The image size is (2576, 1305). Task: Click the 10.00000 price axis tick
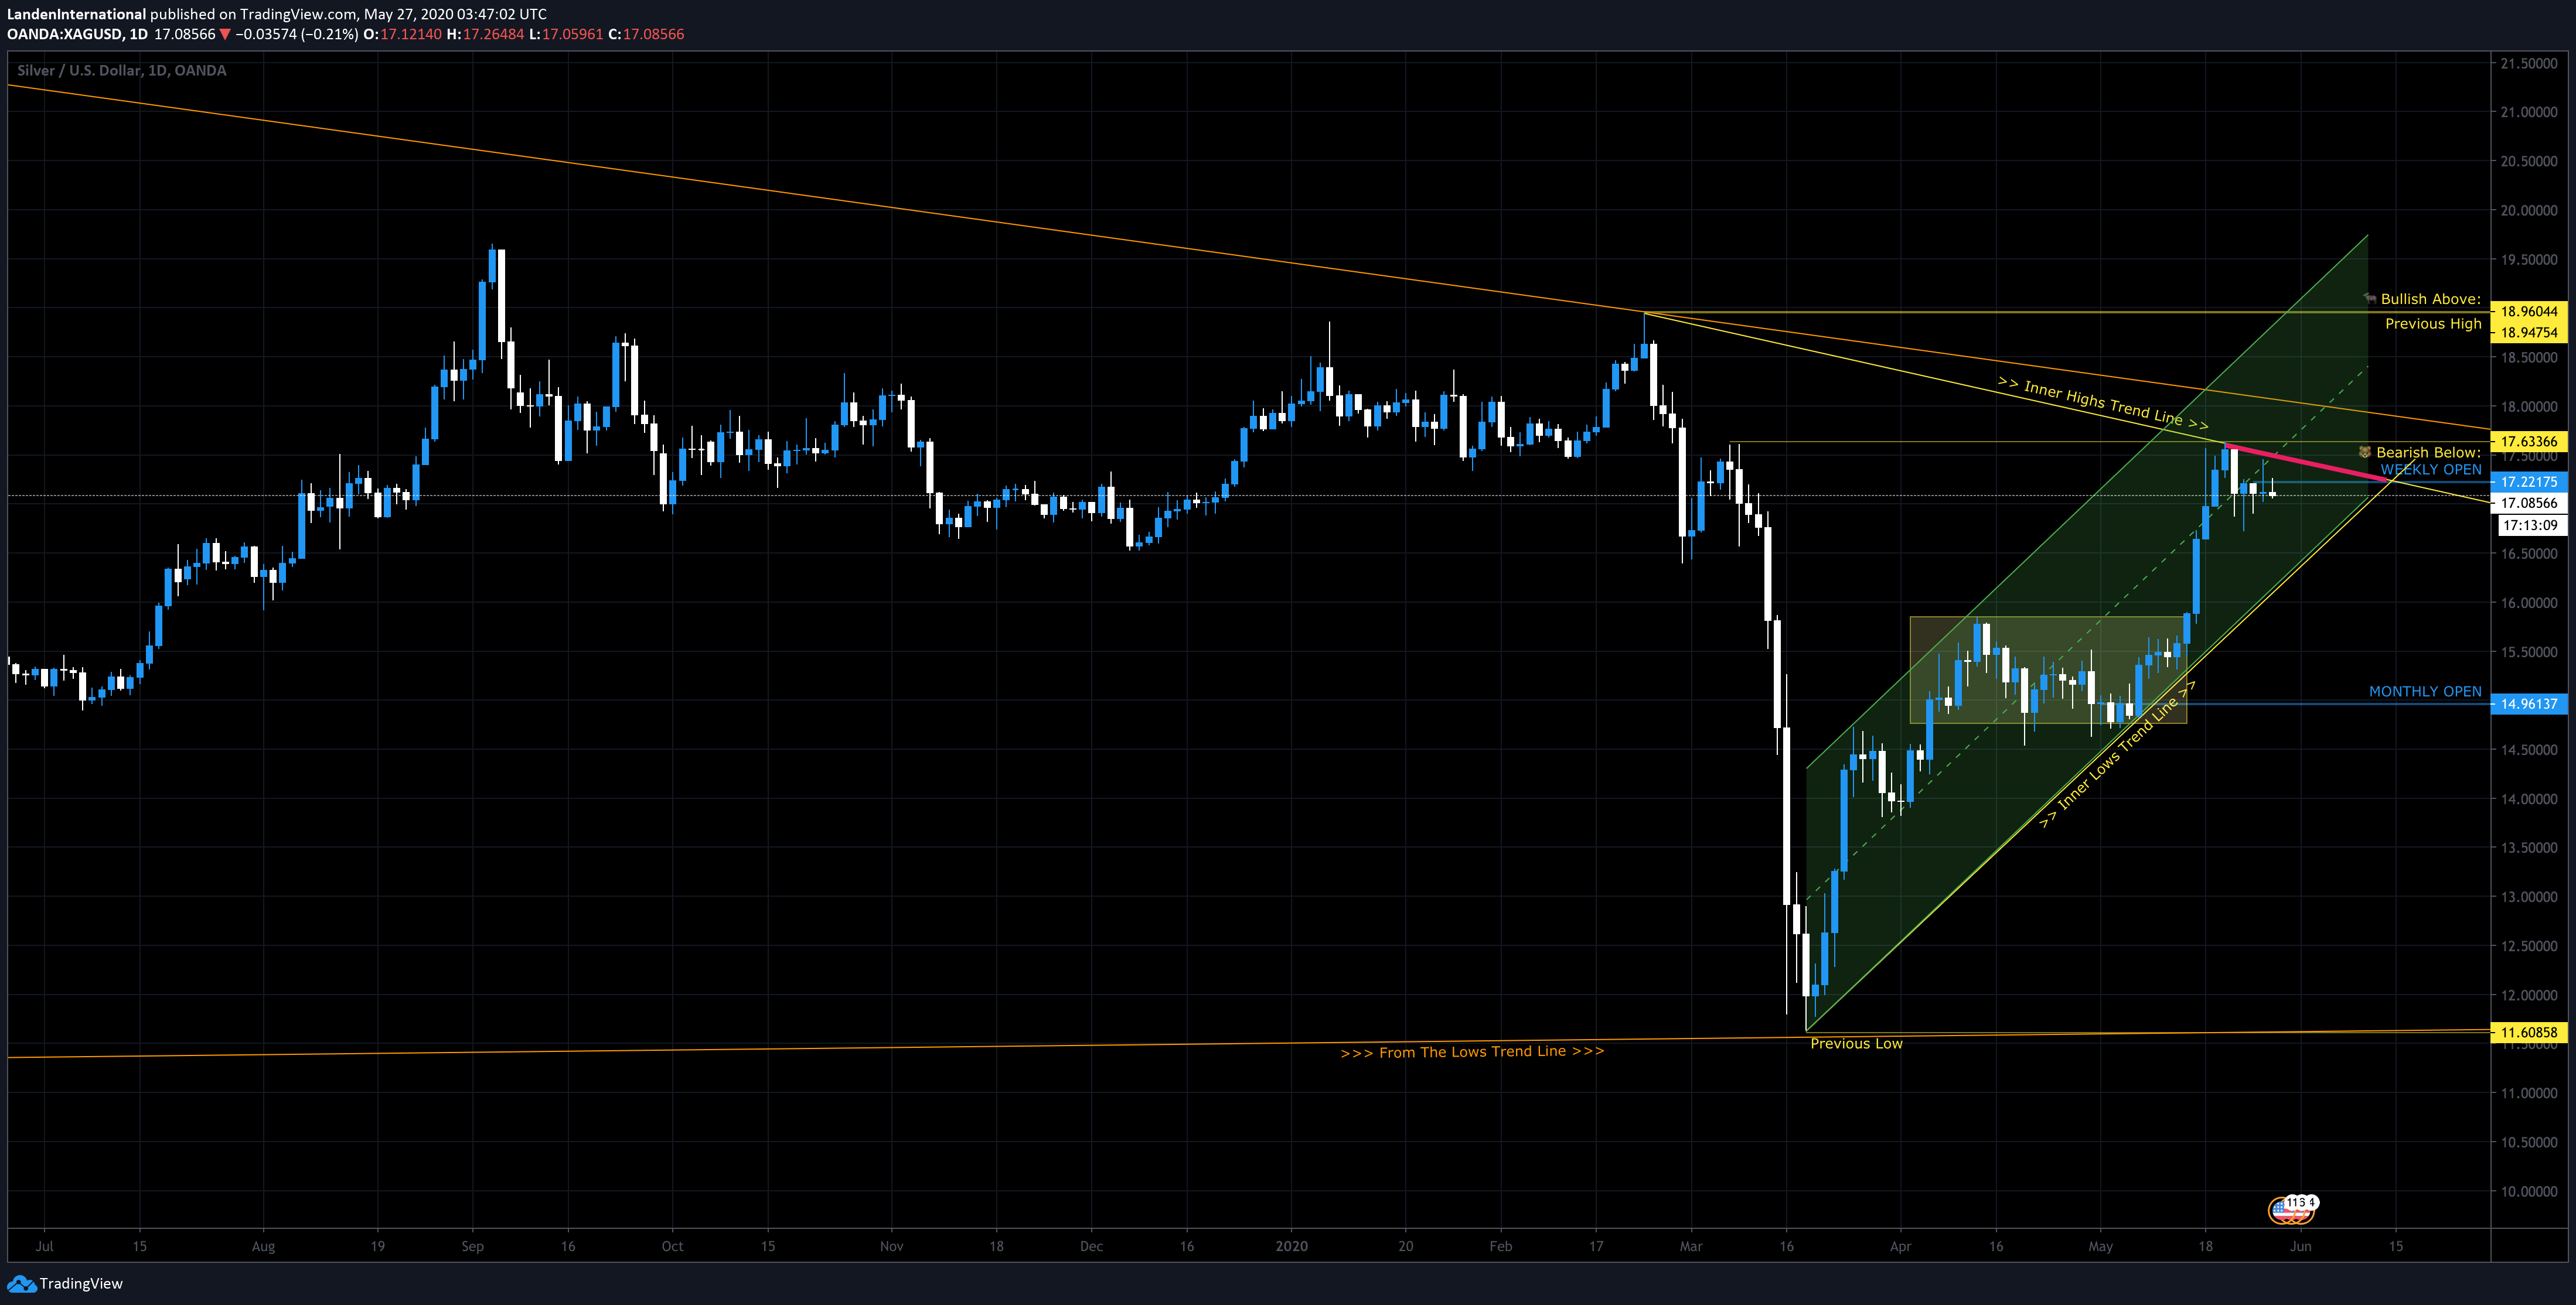point(2529,1191)
